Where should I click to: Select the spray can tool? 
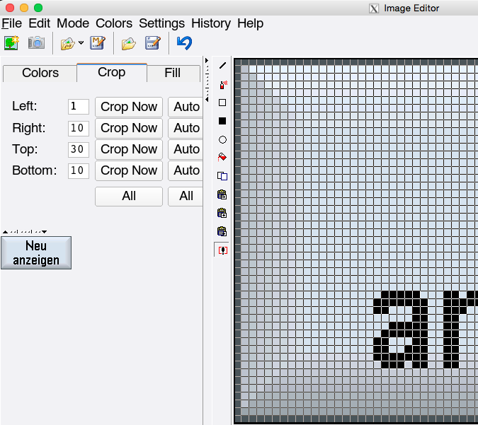click(222, 85)
